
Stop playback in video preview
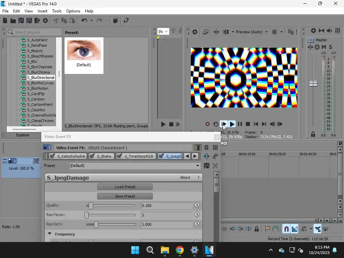[x=248, y=124]
